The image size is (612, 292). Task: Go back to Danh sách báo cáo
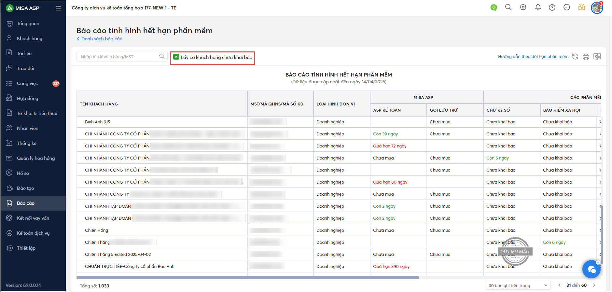(x=99, y=39)
